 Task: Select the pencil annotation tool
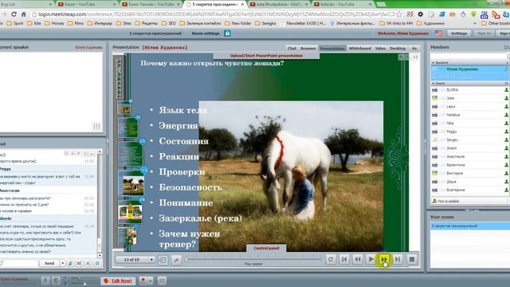[x=176, y=260]
